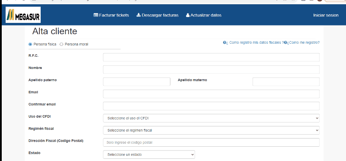Click the 'Uso del CFDI' label

[x=40, y=116]
